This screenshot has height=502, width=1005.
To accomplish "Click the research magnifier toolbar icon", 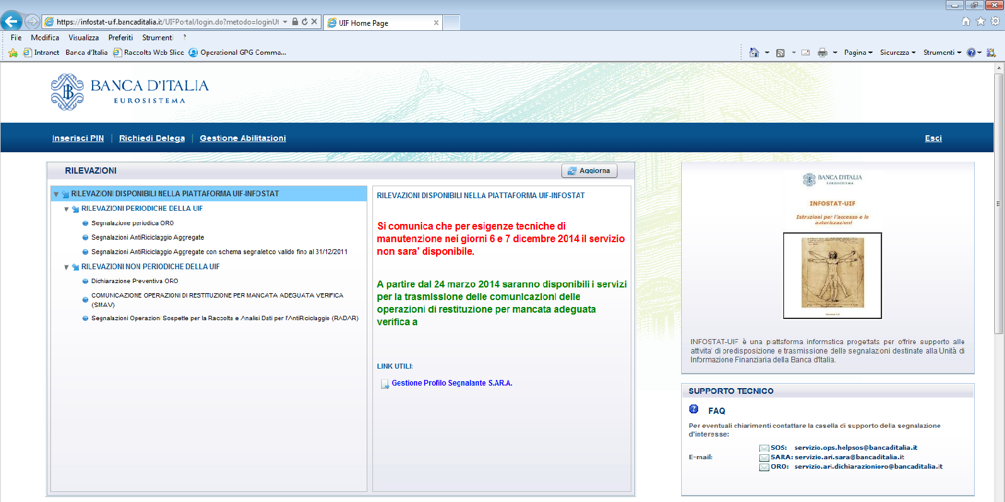I will (991, 53).
